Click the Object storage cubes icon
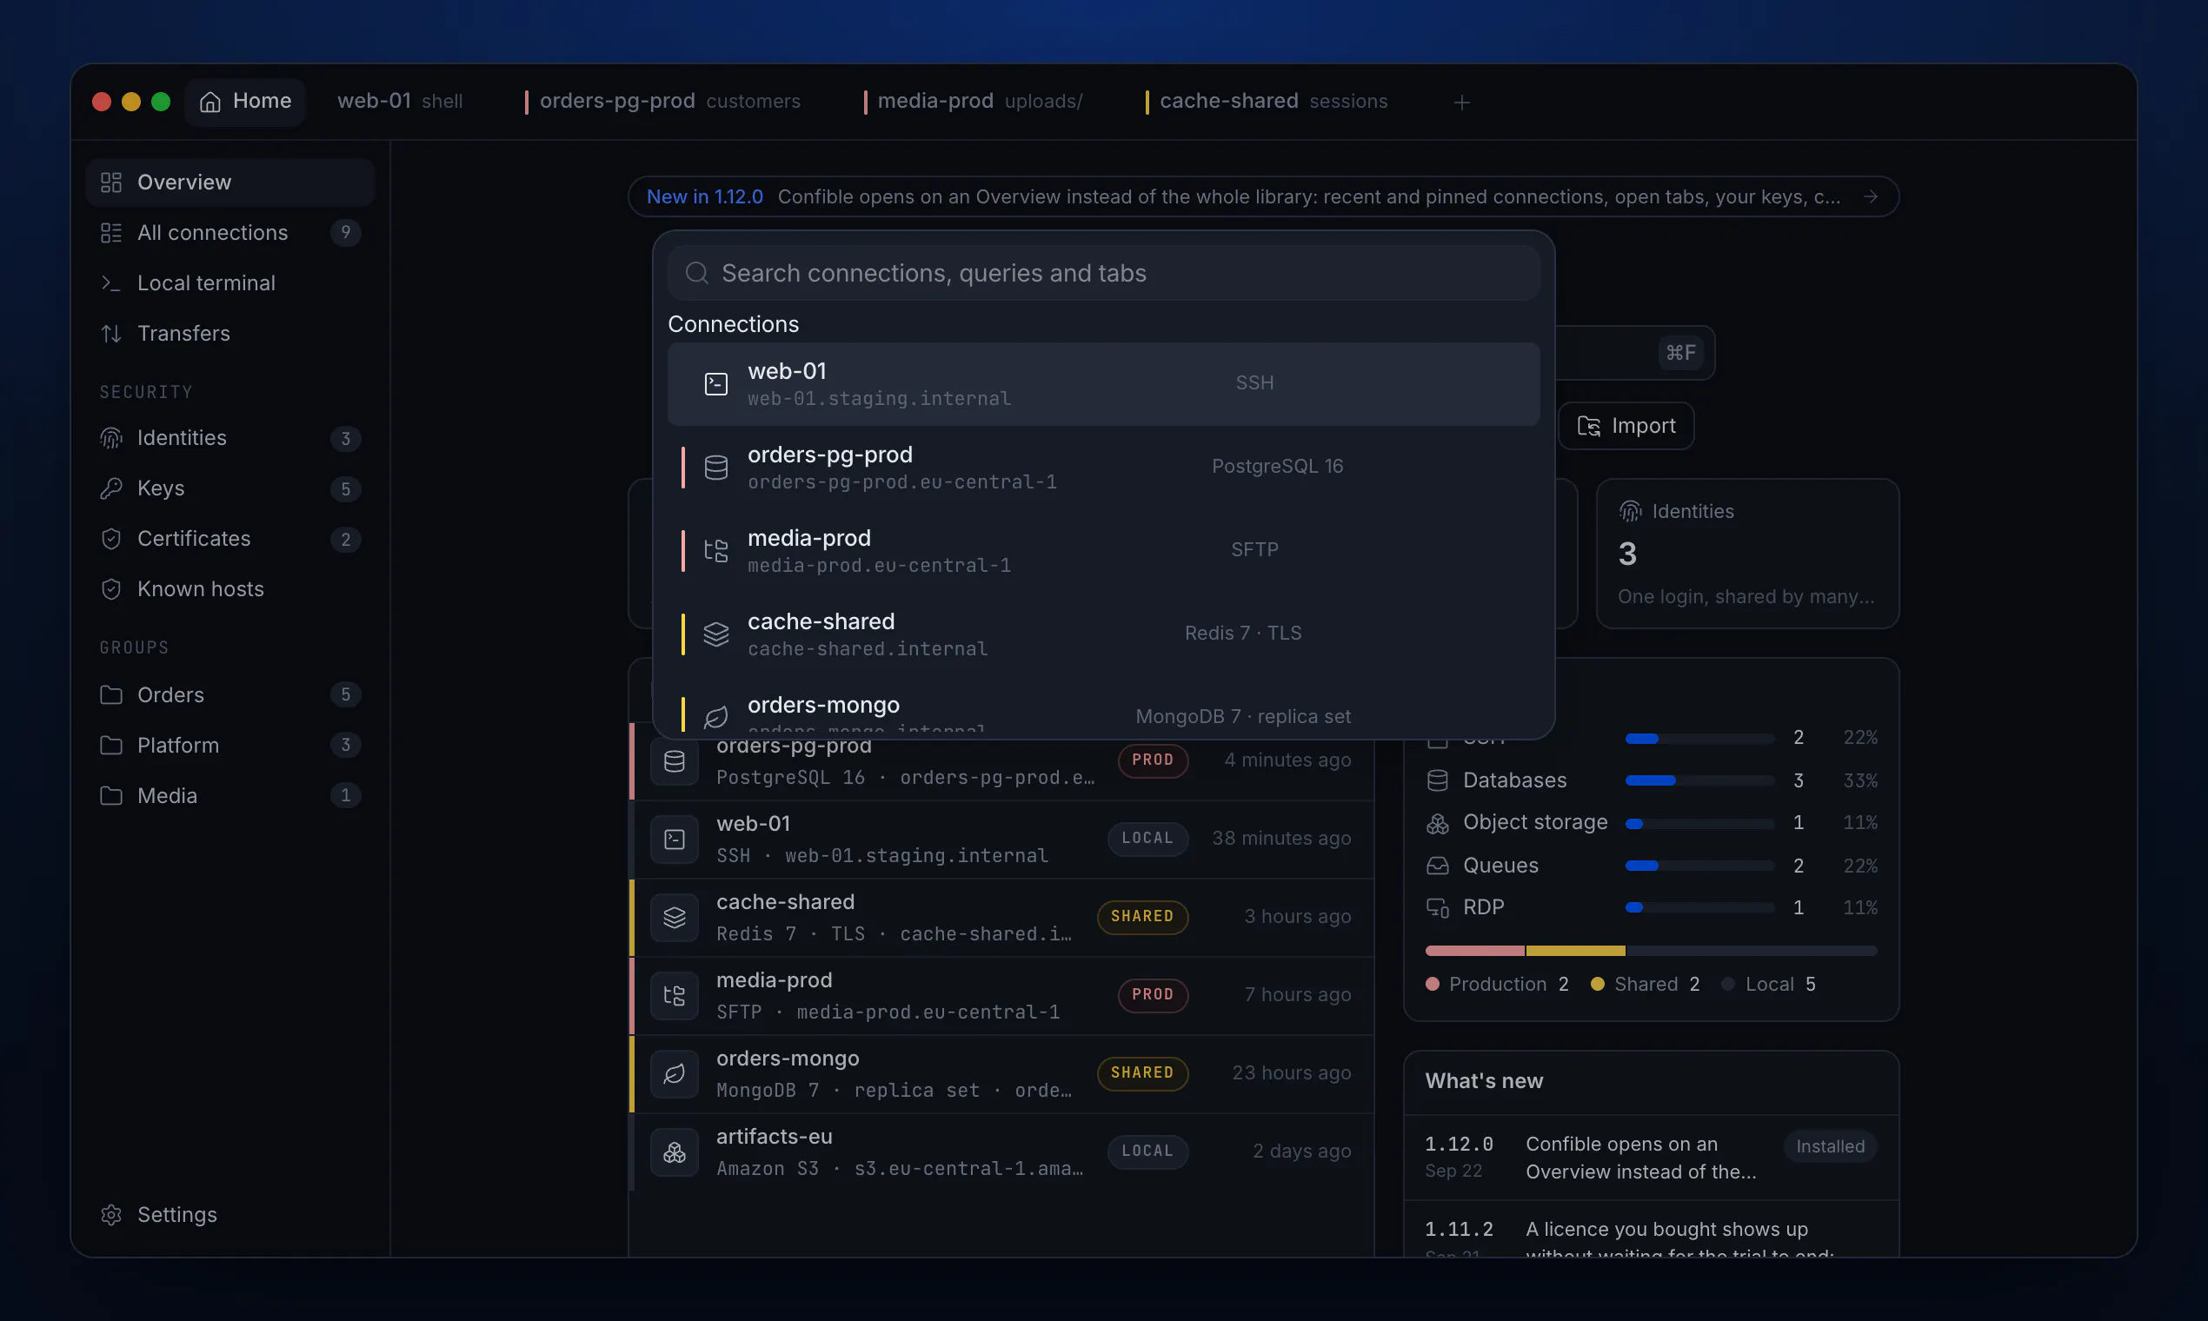This screenshot has height=1321, width=2208. pos(1437,822)
